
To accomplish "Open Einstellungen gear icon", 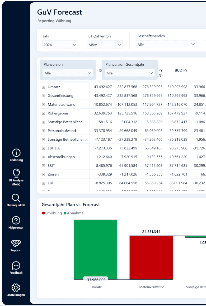I will [x=16, y=288].
